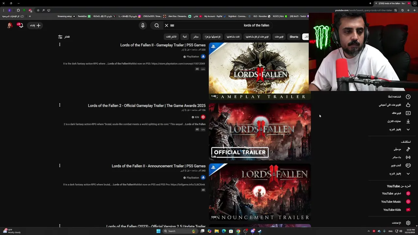
Task: Open the Announcement Trailer video thumbnail
Action: click(260, 192)
